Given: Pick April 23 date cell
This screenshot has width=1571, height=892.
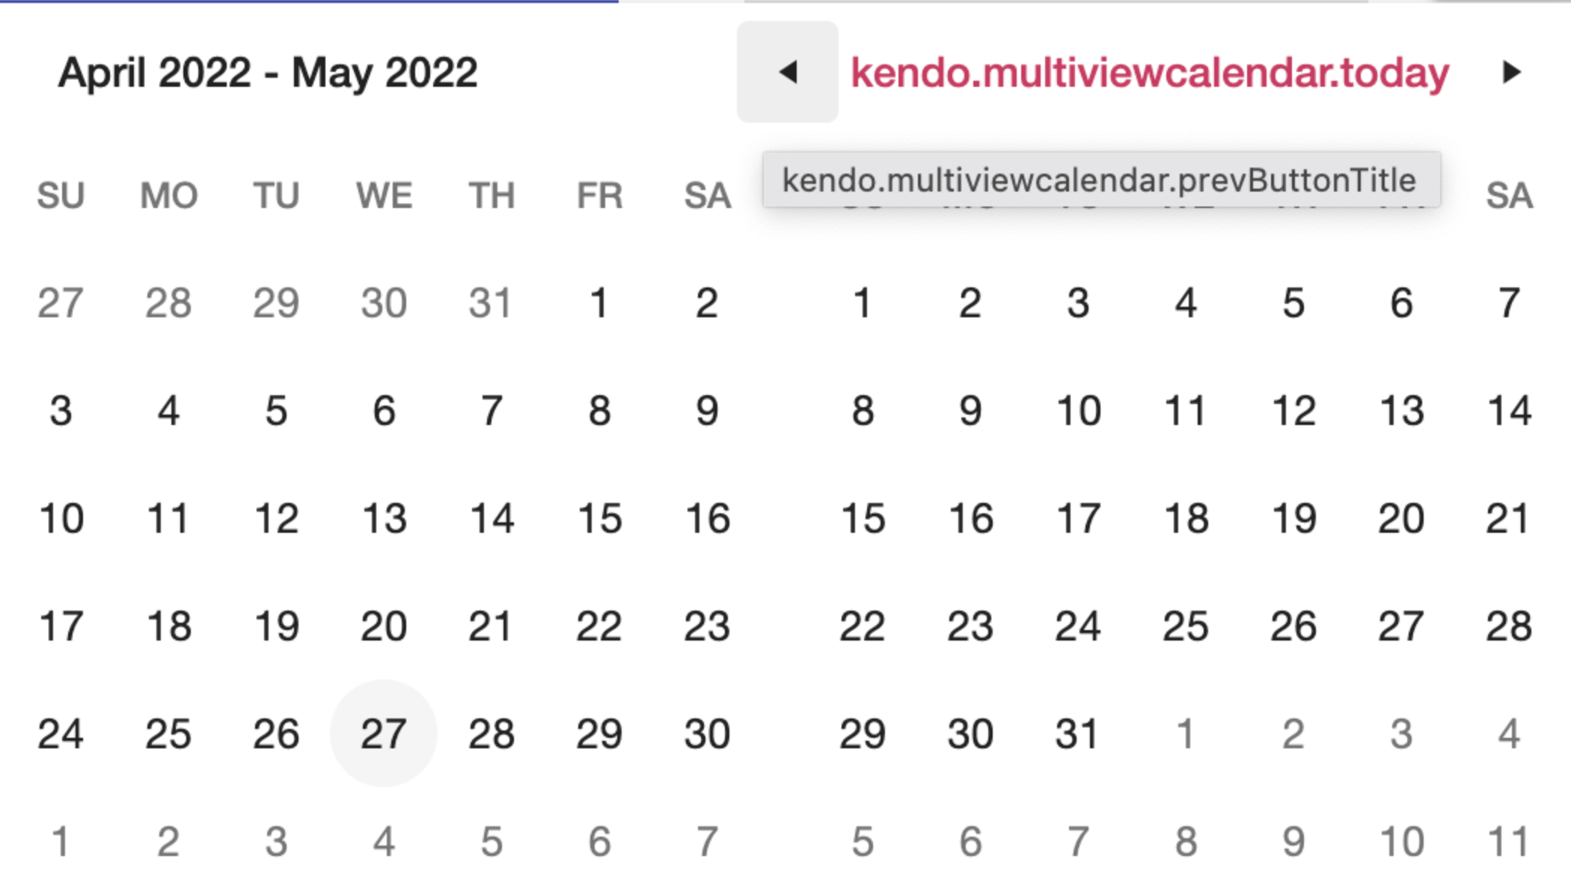Looking at the screenshot, I should [x=707, y=626].
